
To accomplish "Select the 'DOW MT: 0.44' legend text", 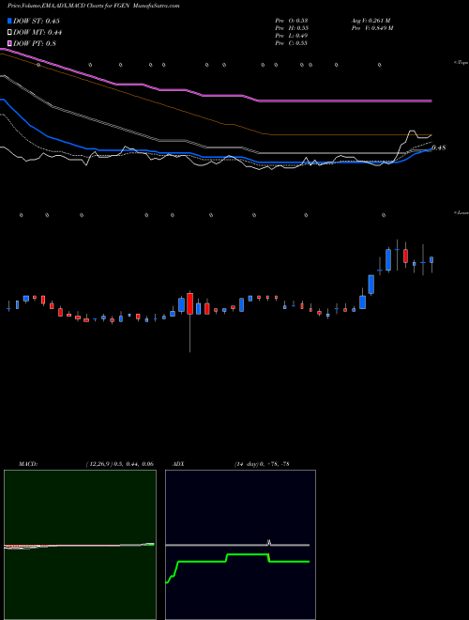I will coord(38,32).
